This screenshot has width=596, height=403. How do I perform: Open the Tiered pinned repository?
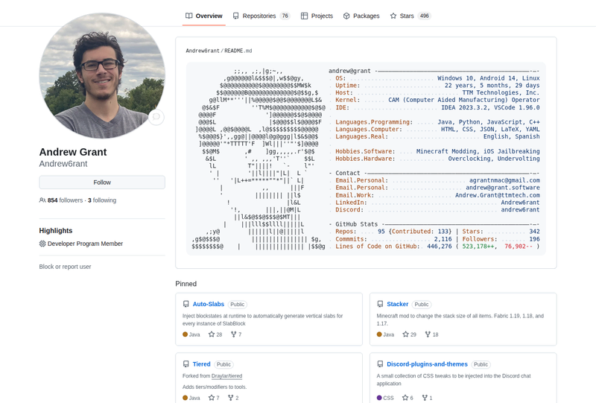pyautogui.click(x=201, y=364)
